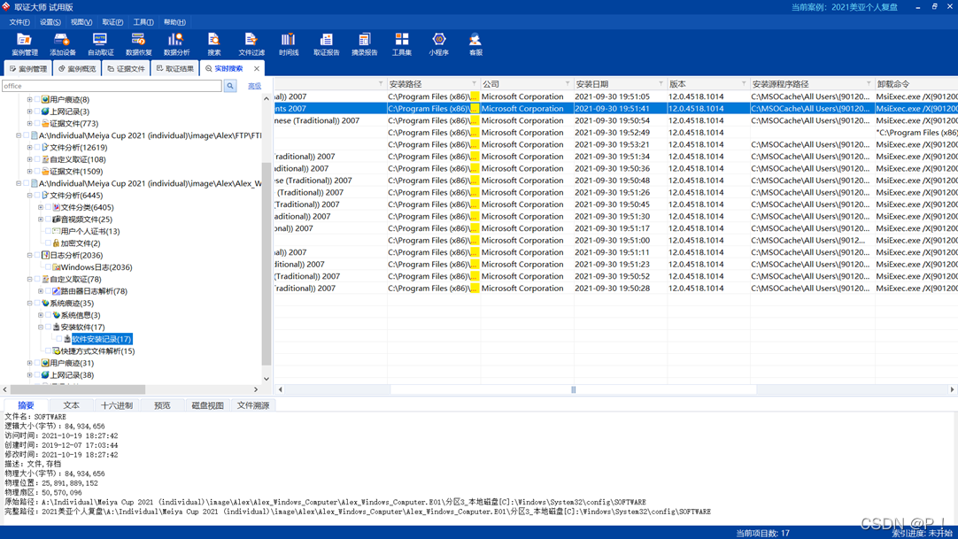
Task: Open the 设置(S) menu
Action: coord(50,22)
